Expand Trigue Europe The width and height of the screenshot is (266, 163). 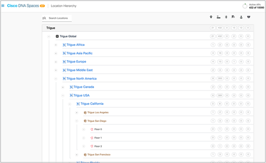56,62
